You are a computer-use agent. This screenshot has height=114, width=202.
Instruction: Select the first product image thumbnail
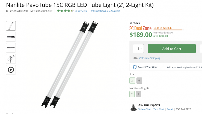click(11, 26)
